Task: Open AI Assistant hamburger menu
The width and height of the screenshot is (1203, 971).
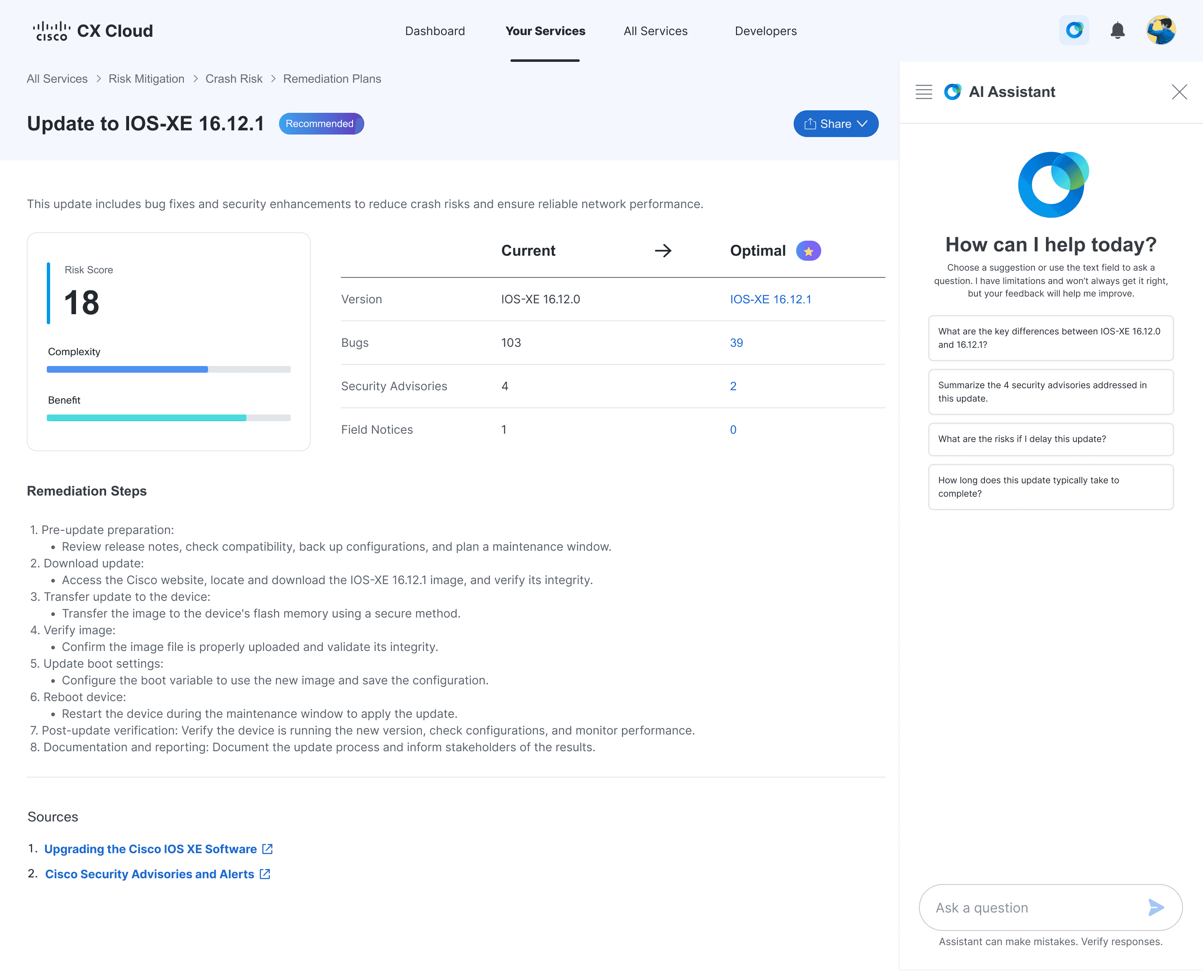Action: 924,92
